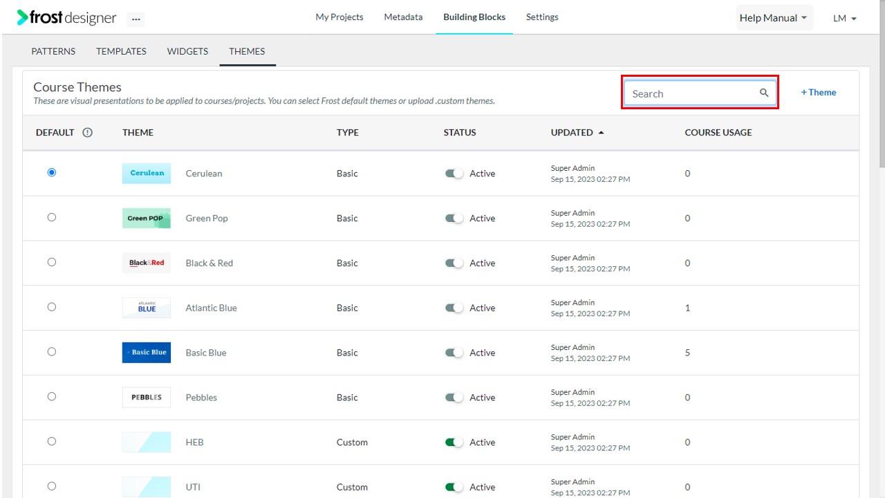Click the + Theme button
This screenshot has width=885, height=498.
tap(819, 93)
